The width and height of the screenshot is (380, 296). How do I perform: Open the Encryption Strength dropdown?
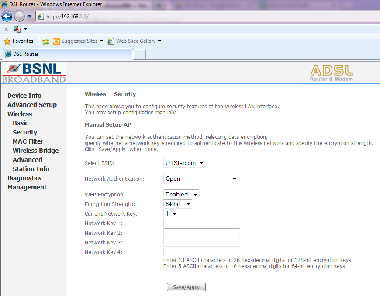pyautogui.click(x=178, y=204)
